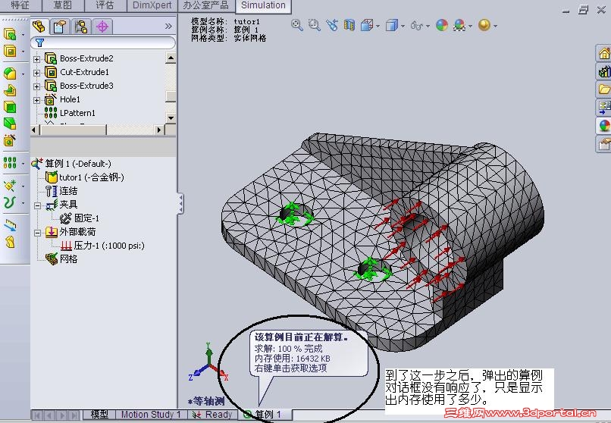611x423 pixels.
Task: Open the View Orientation dropdown arrow
Action: (378, 27)
